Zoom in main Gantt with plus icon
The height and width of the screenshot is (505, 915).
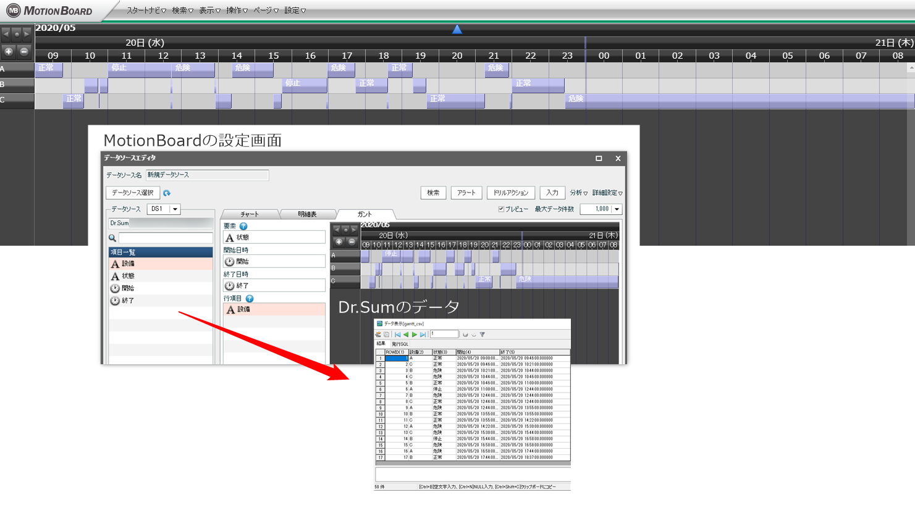click(9, 51)
